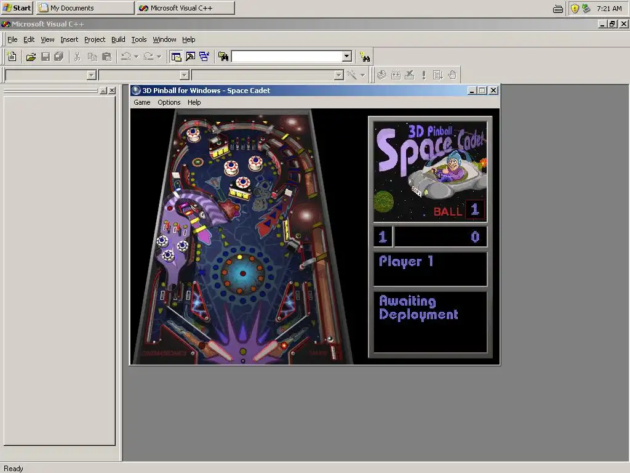Click the 7:21 AM clock
630x473 pixels.
609,9
